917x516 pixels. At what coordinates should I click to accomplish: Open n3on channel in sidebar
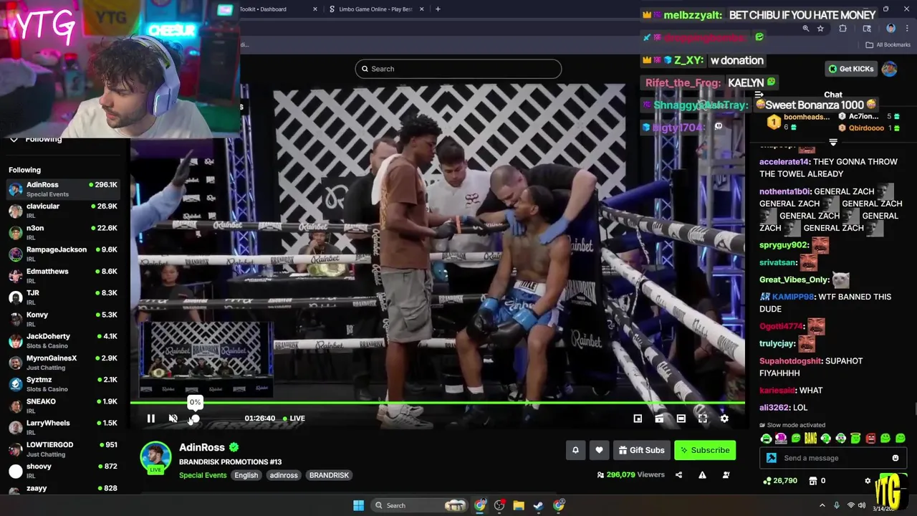tap(64, 232)
